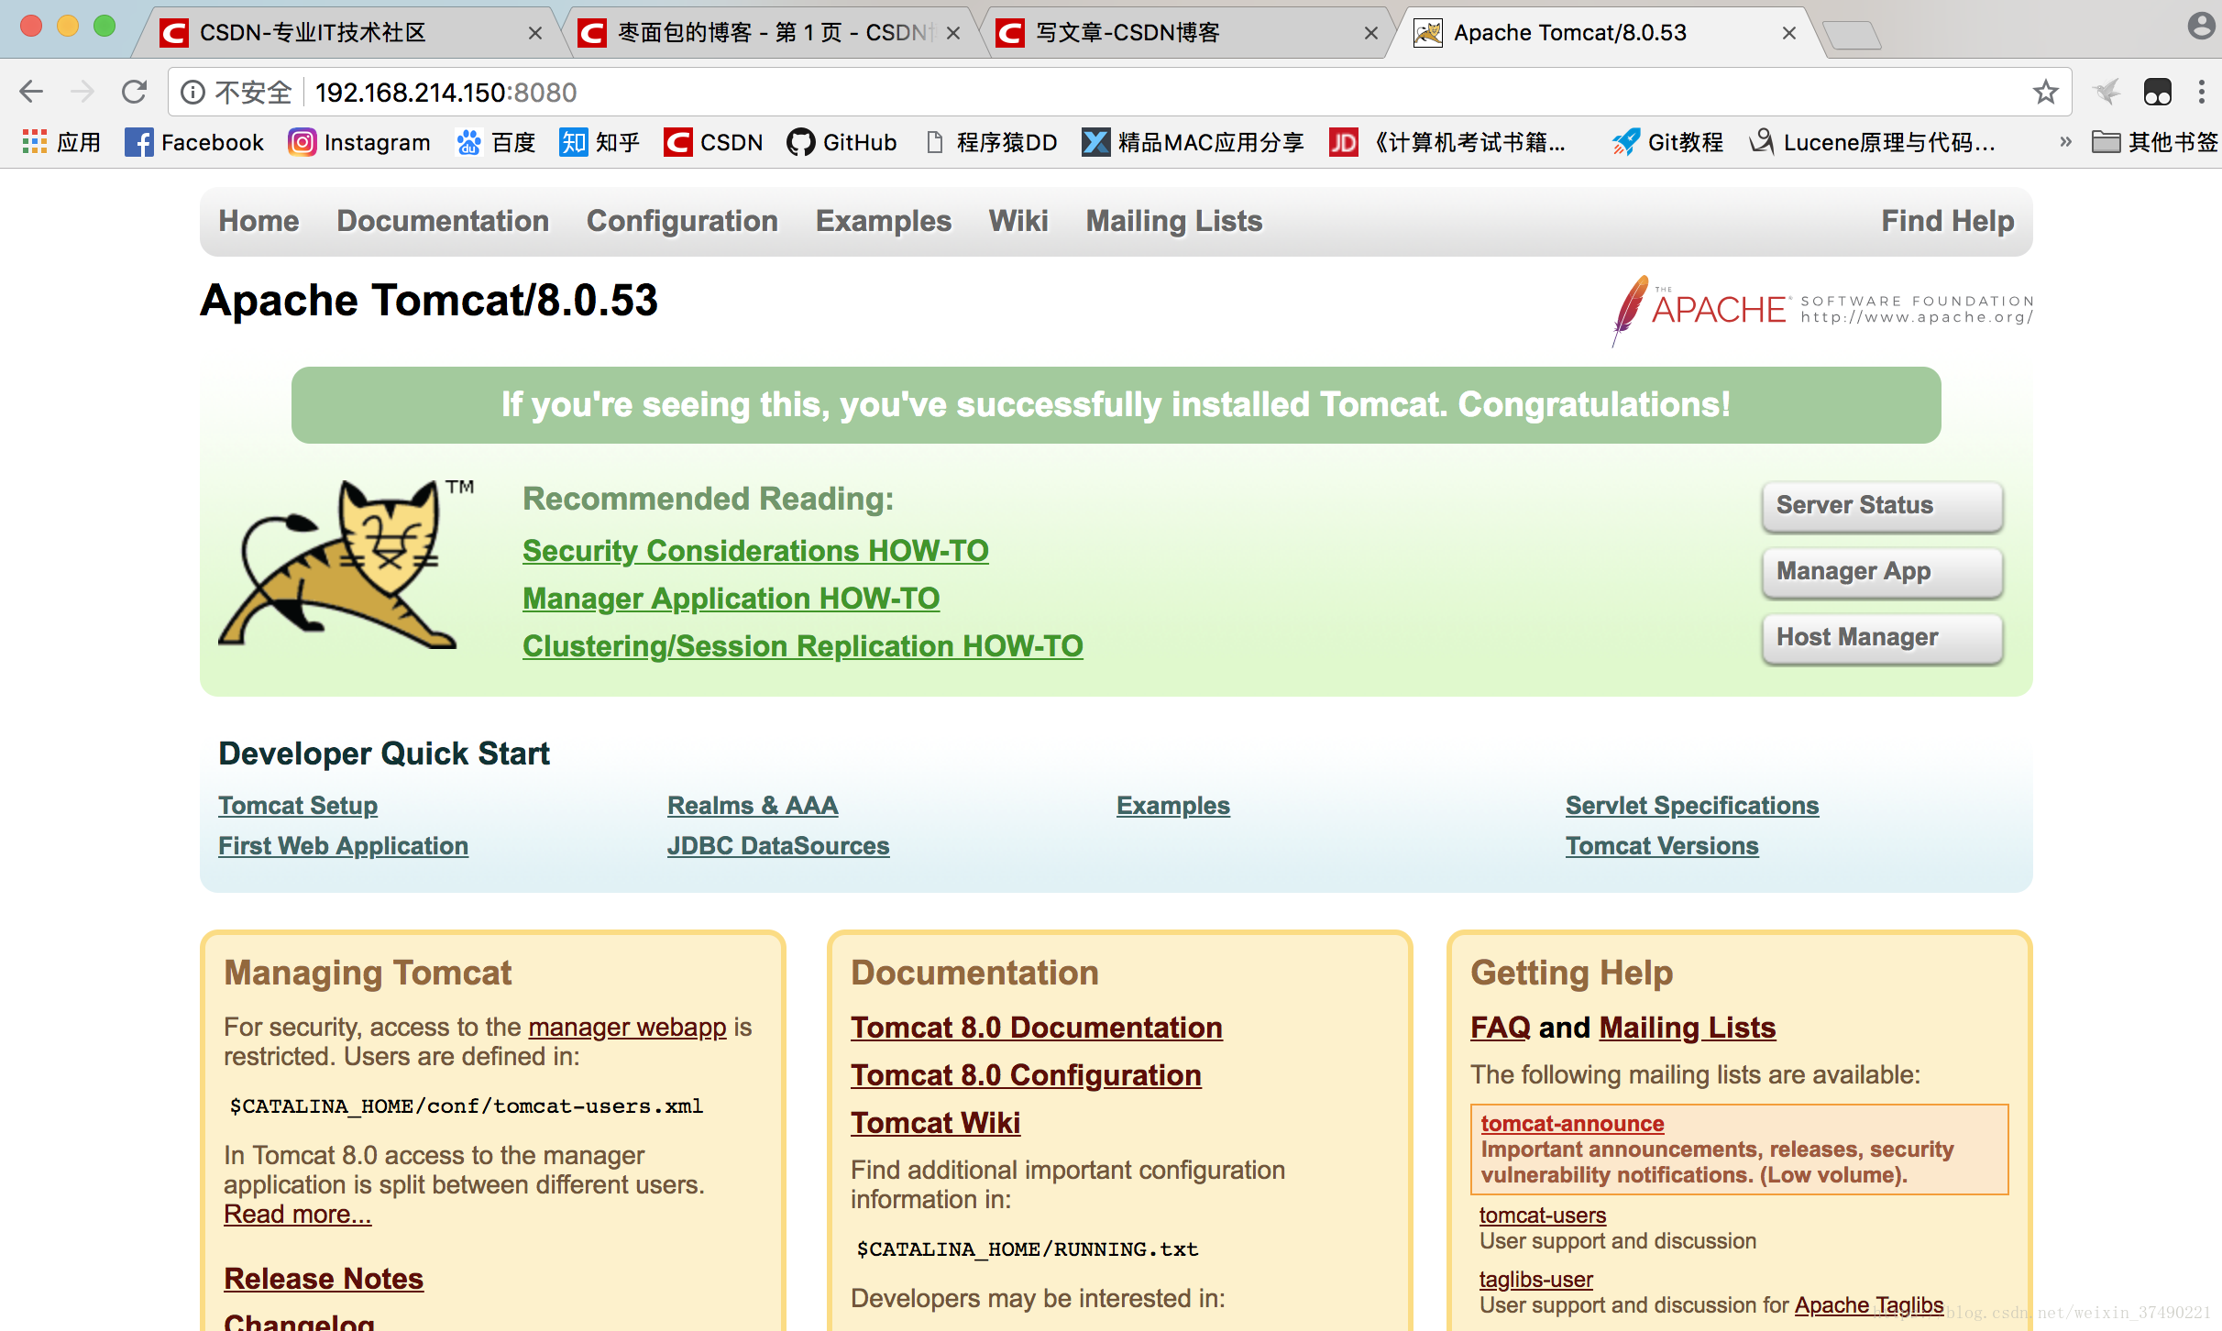Click the Server Status button
Screen dimensions: 2222x1331
click(x=1883, y=505)
